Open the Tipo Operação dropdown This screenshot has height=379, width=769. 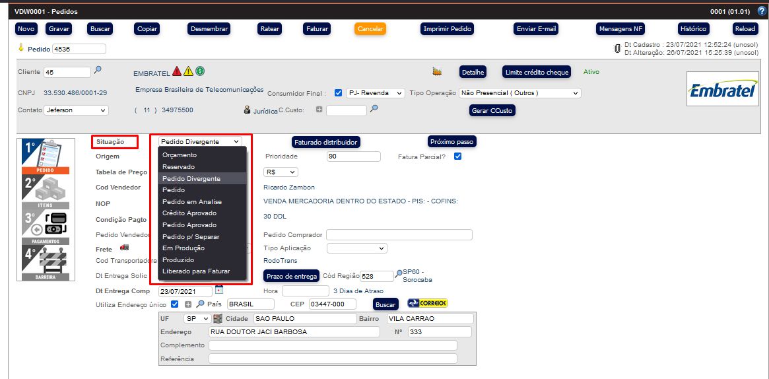click(x=519, y=93)
